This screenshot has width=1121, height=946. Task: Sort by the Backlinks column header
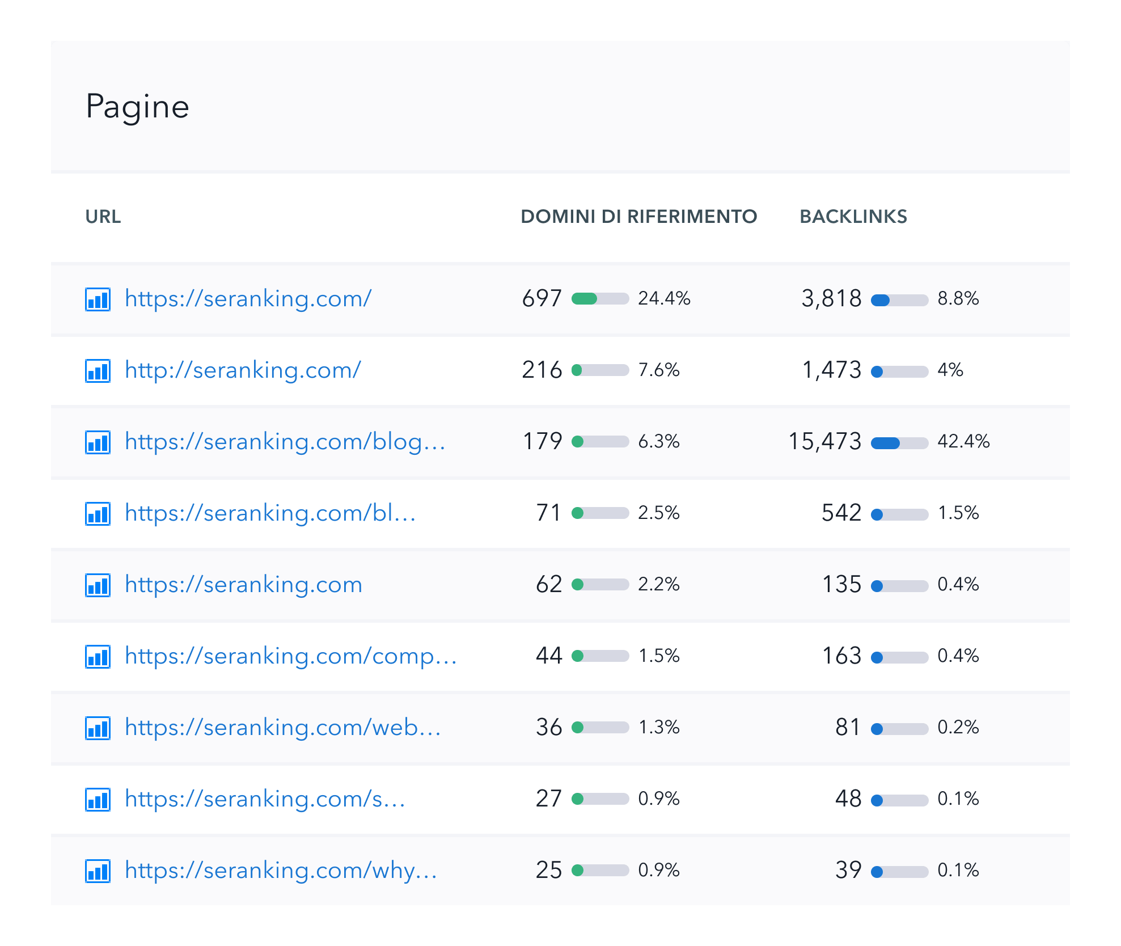point(853,217)
